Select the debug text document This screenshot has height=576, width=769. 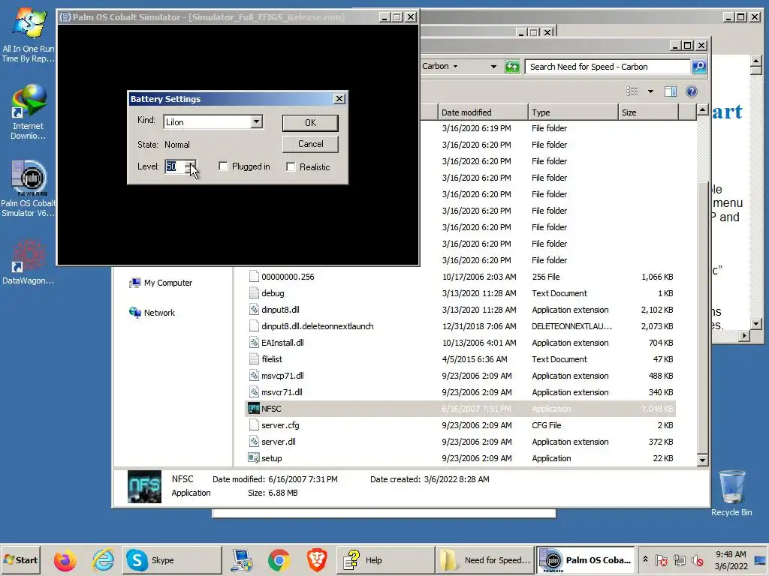(273, 293)
